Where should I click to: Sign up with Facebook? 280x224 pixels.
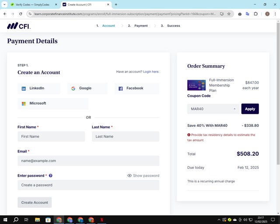(x=137, y=88)
